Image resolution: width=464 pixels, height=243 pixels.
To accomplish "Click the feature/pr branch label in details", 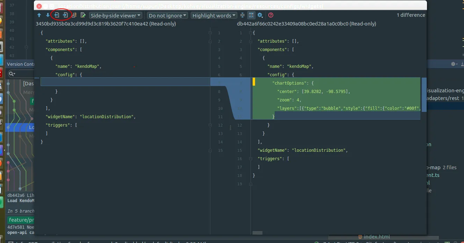I will pyautogui.click(x=21, y=220).
